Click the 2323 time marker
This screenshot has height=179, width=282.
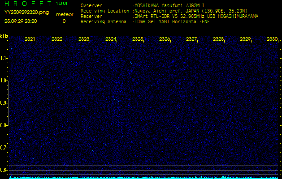click(x=84, y=39)
